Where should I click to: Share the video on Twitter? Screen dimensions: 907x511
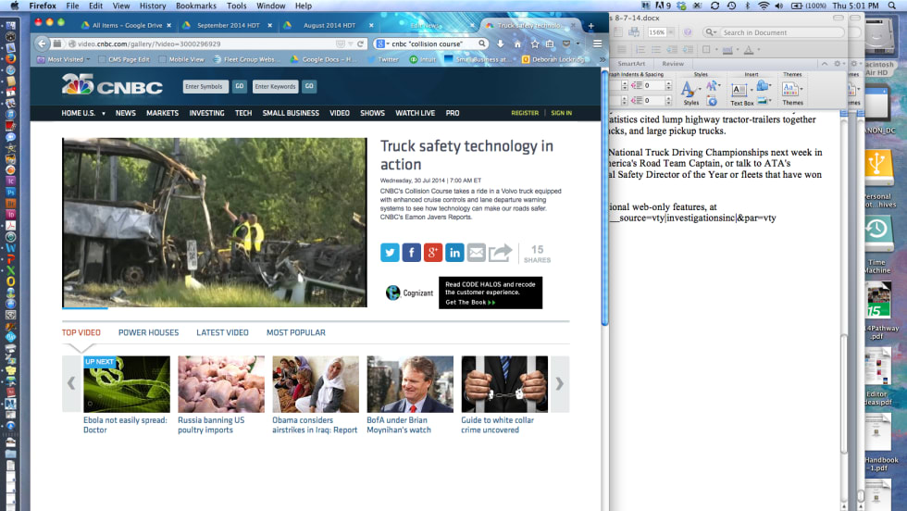[x=390, y=253]
